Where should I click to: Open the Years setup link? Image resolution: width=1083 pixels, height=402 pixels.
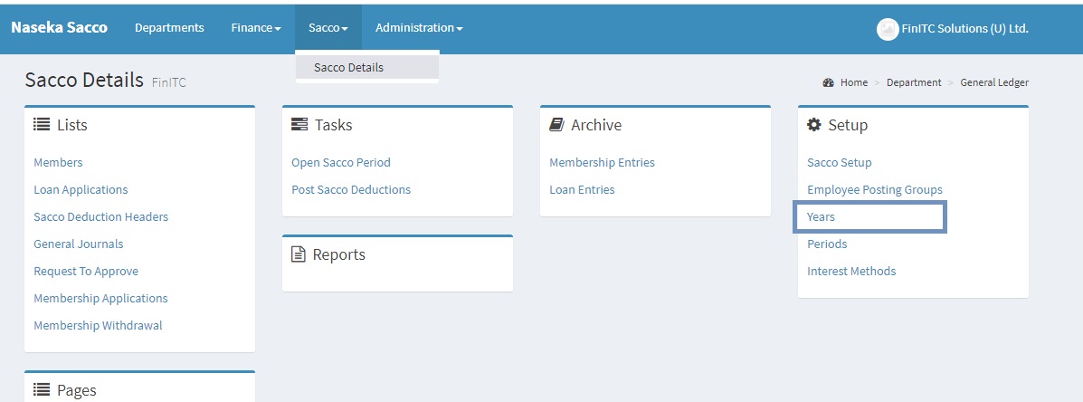[821, 217]
